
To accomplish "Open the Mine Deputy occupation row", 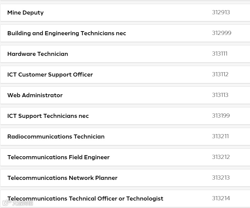I will (26, 13).
